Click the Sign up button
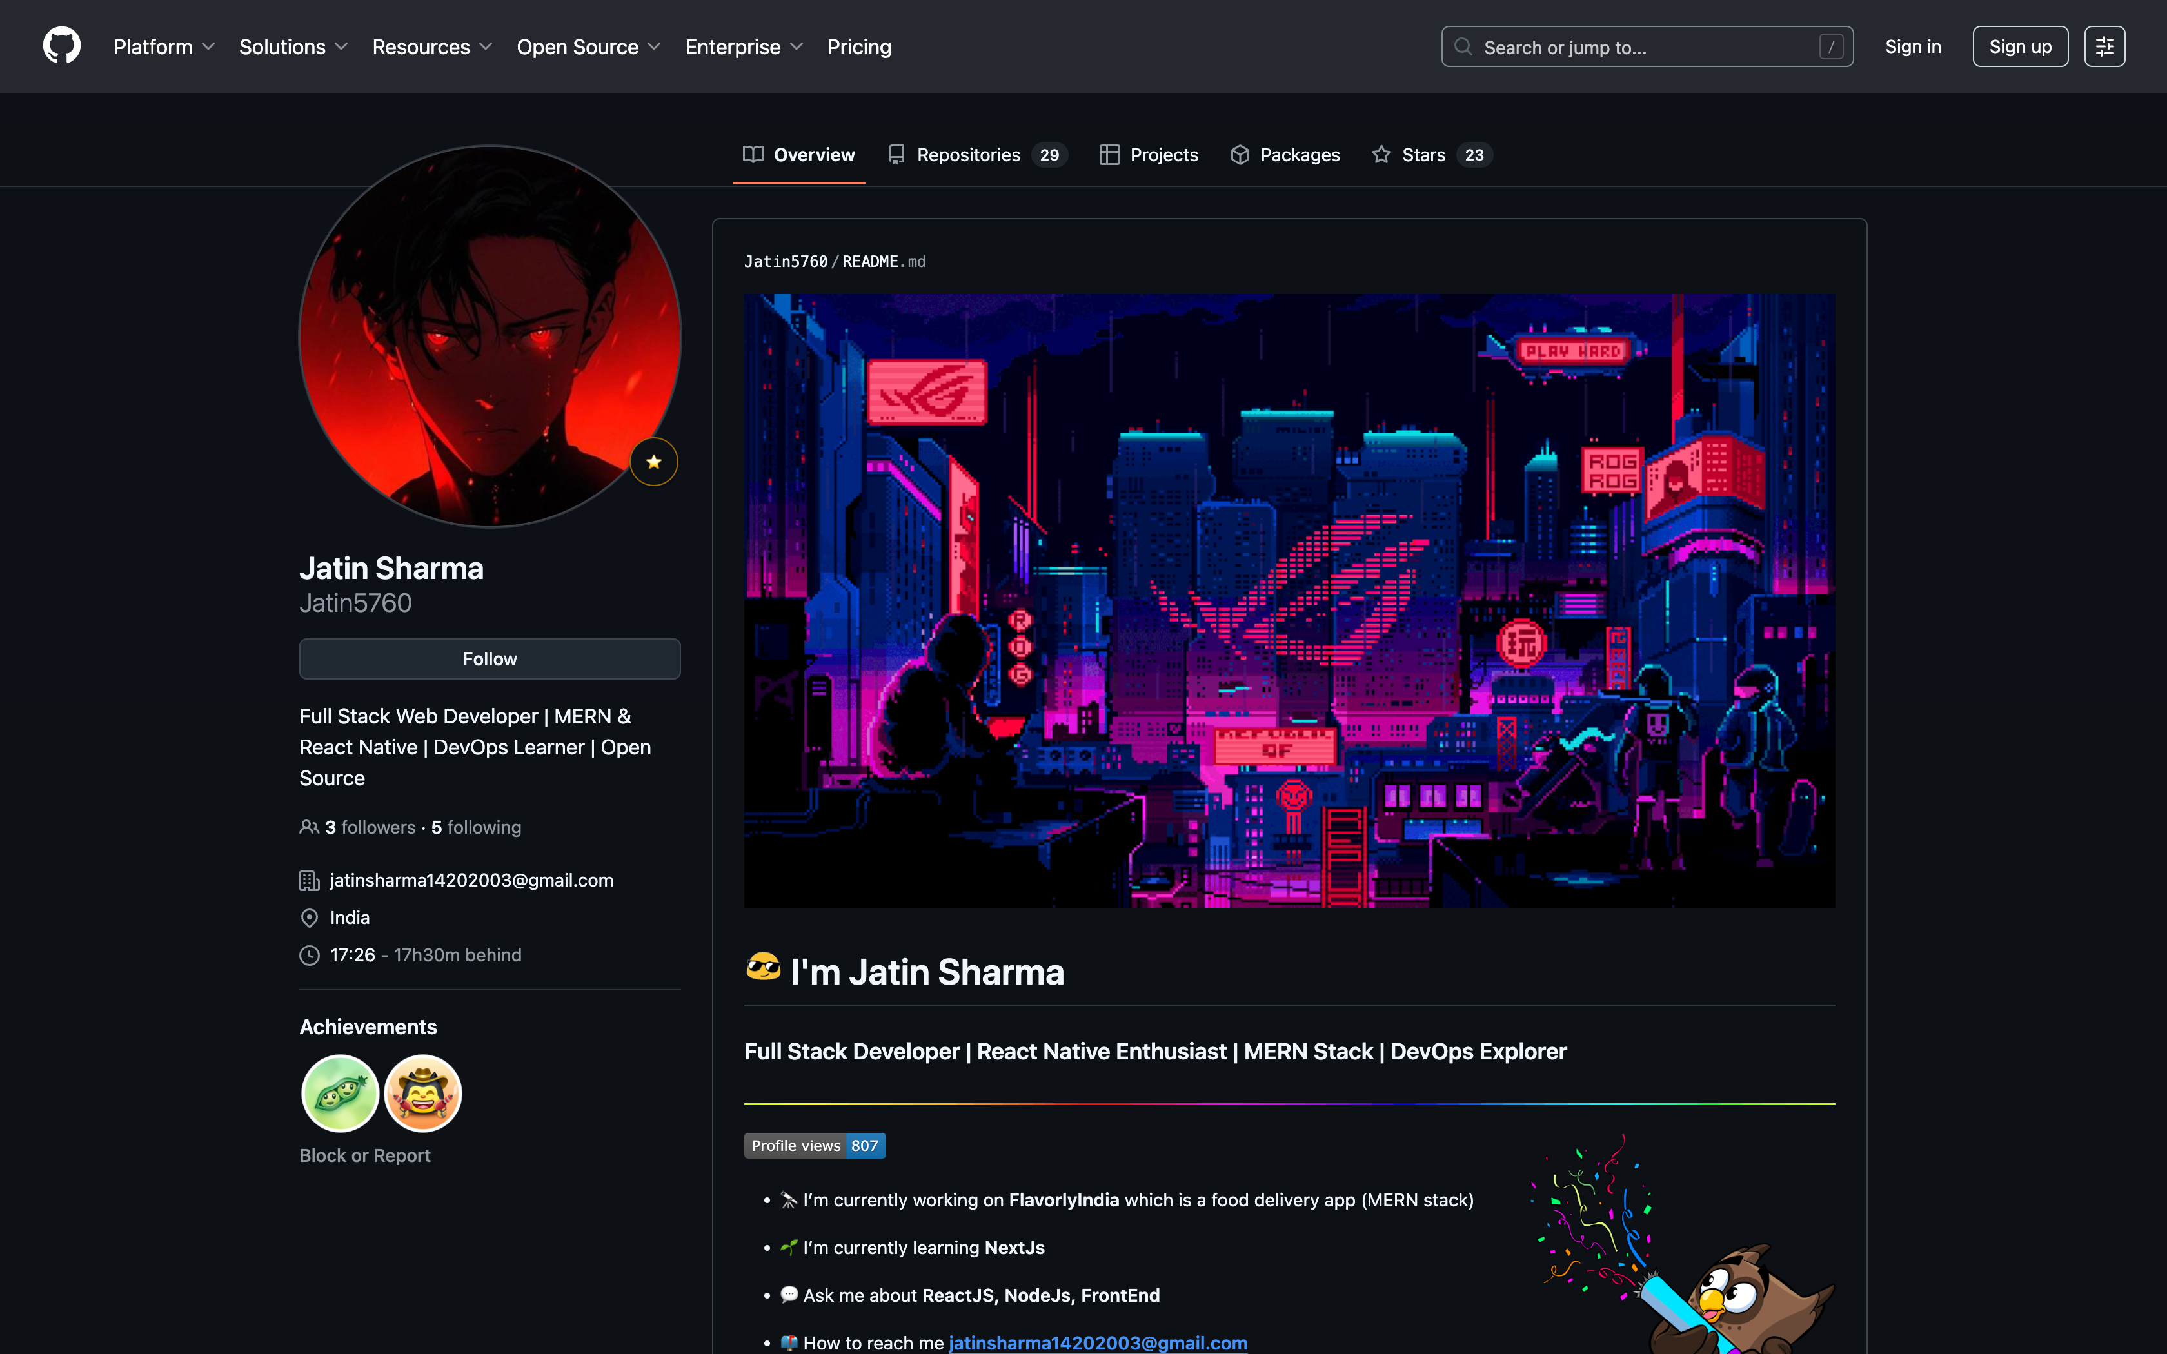The height and width of the screenshot is (1354, 2167). (2019, 46)
